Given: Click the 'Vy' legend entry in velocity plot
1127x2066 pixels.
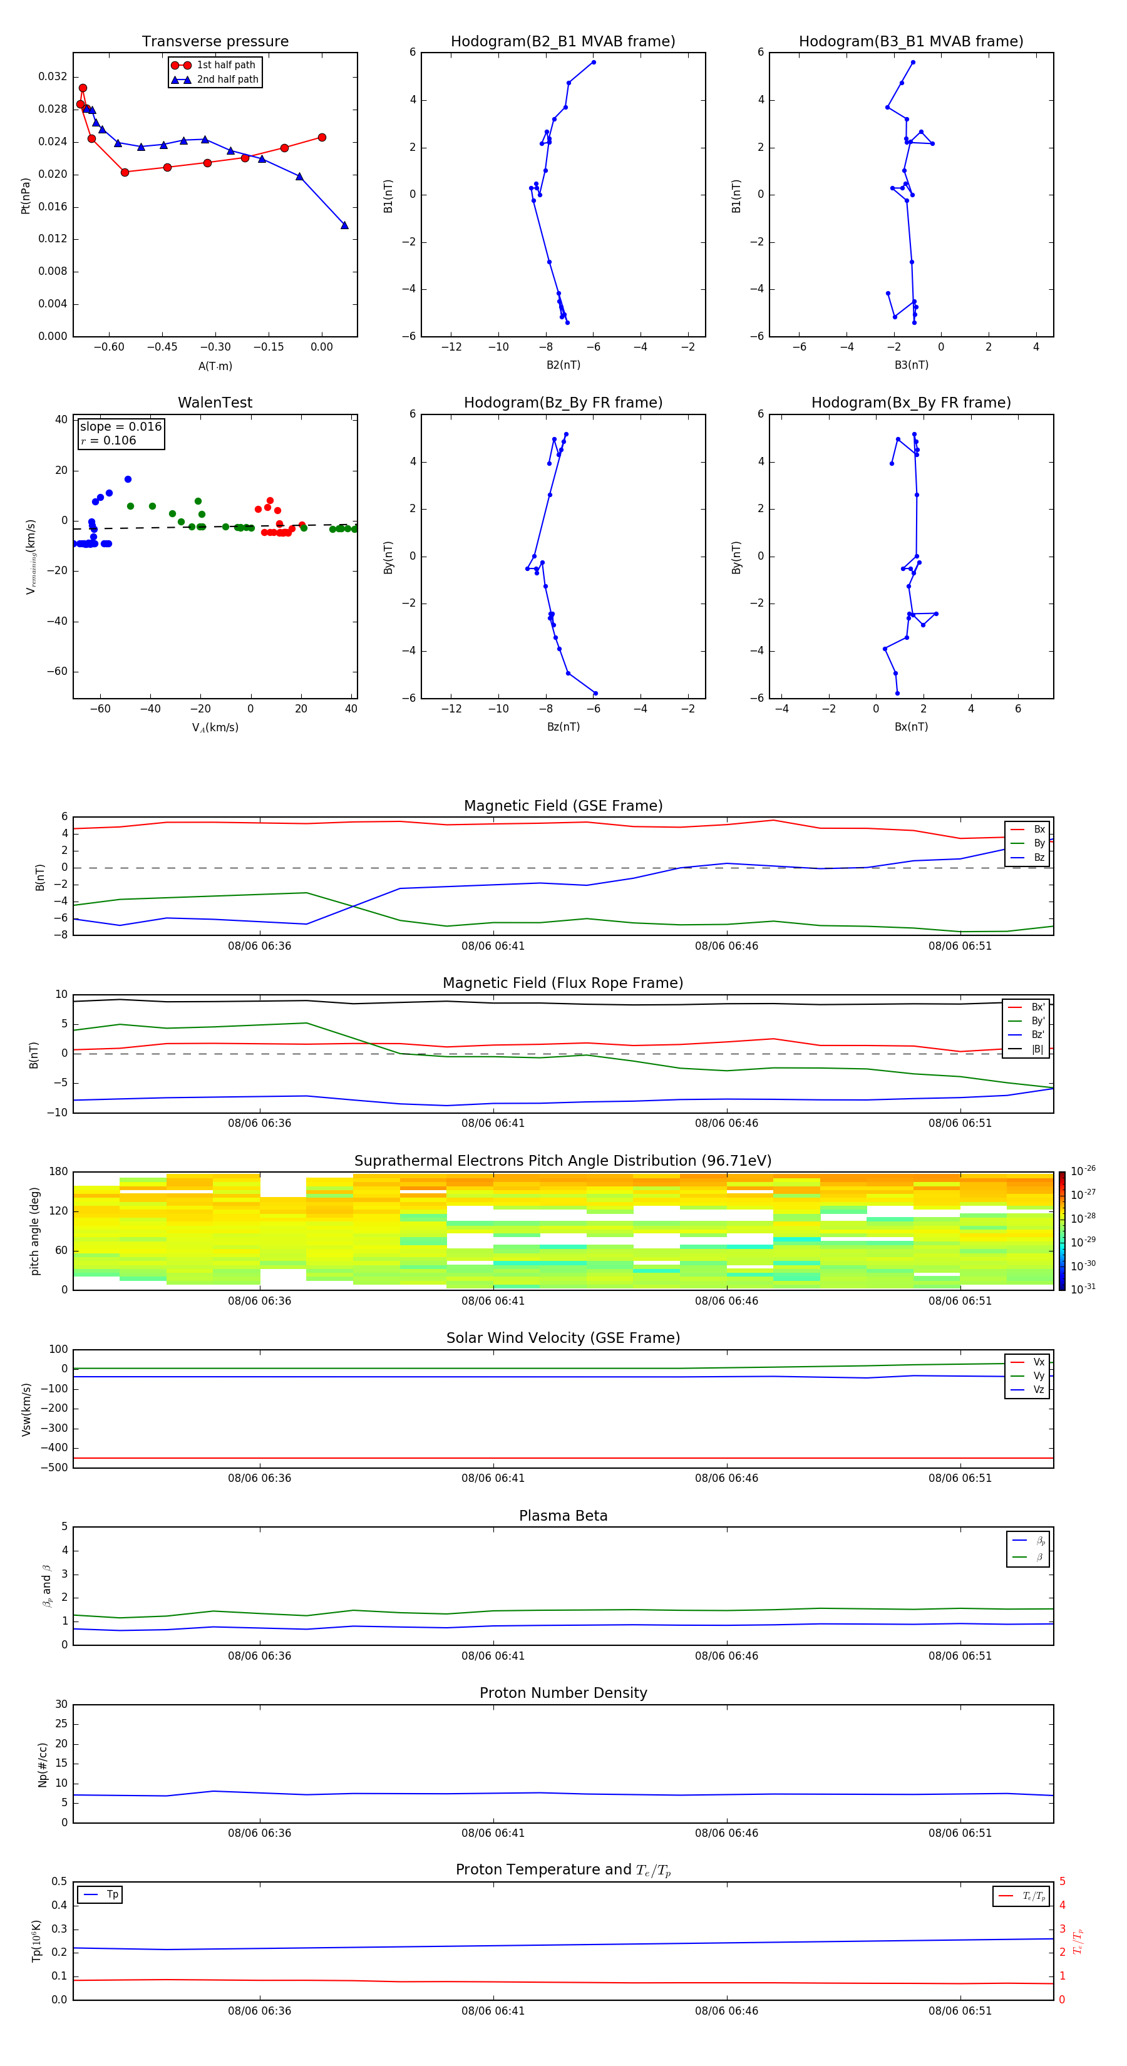Looking at the screenshot, I should tap(1027, 1375).
